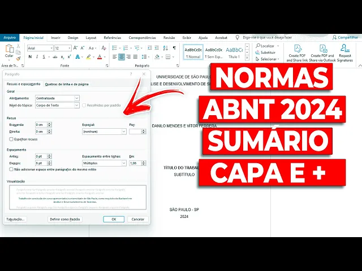Click the bullet list icon
The width and height of the screenshot is (362, 271).
pyautogui.click(x=114, y=48)
